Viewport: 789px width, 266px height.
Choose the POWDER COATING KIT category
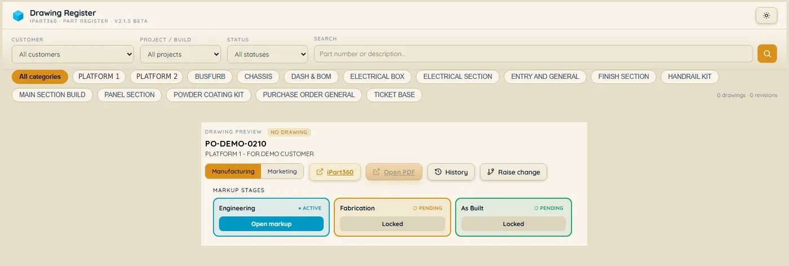pyautogui.click(x=209, y=95)
